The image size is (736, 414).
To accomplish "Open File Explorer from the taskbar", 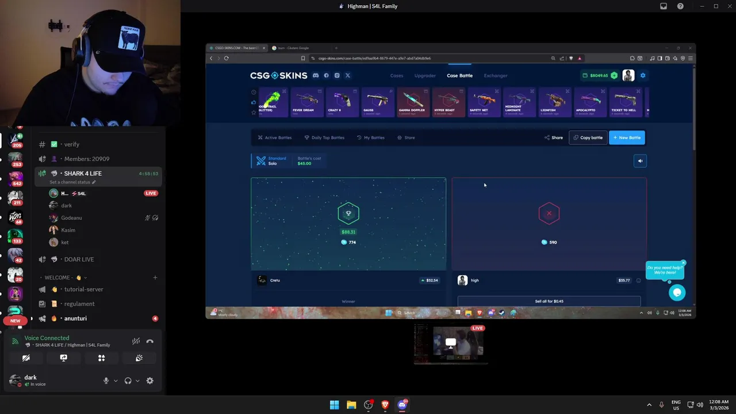I will click(351, 405).
